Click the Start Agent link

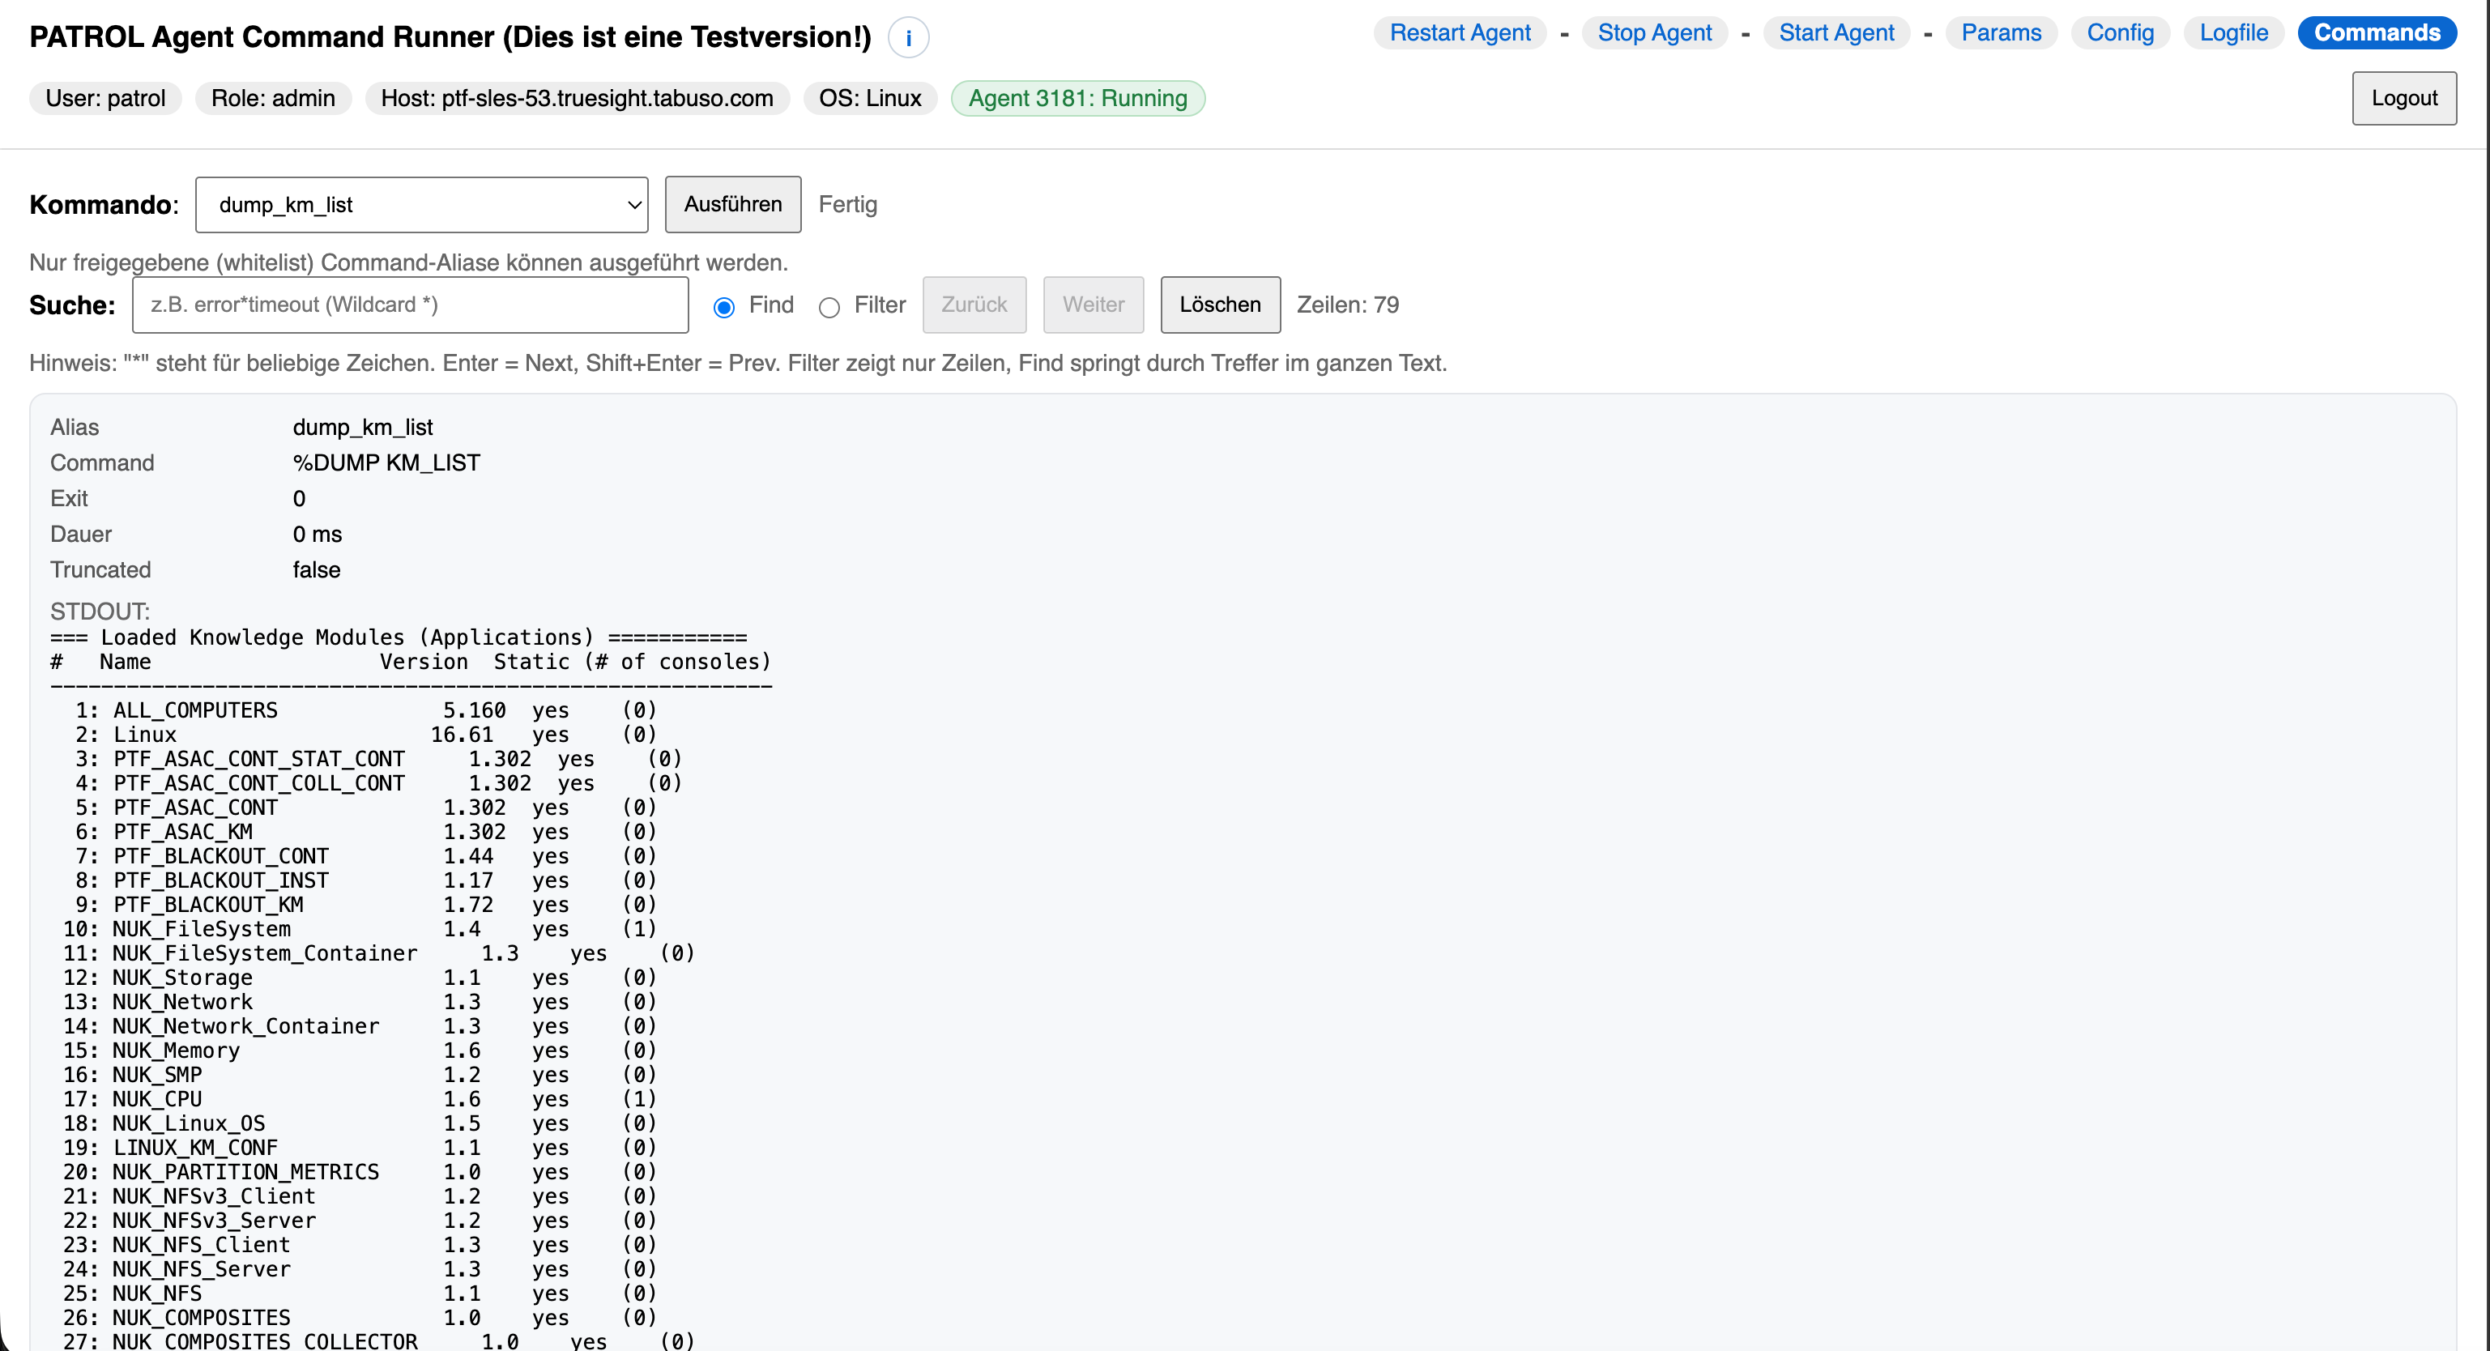(x=1836, y=33)
